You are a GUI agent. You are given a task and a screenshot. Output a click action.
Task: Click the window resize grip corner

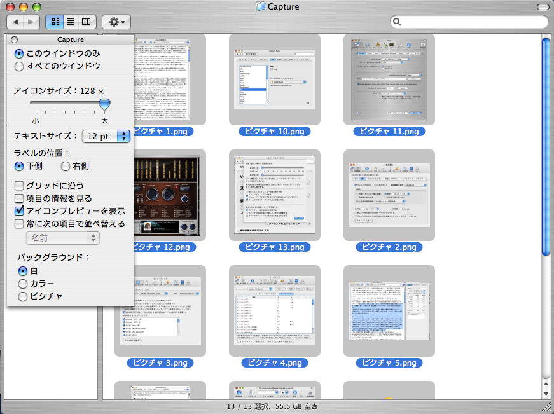547,407
